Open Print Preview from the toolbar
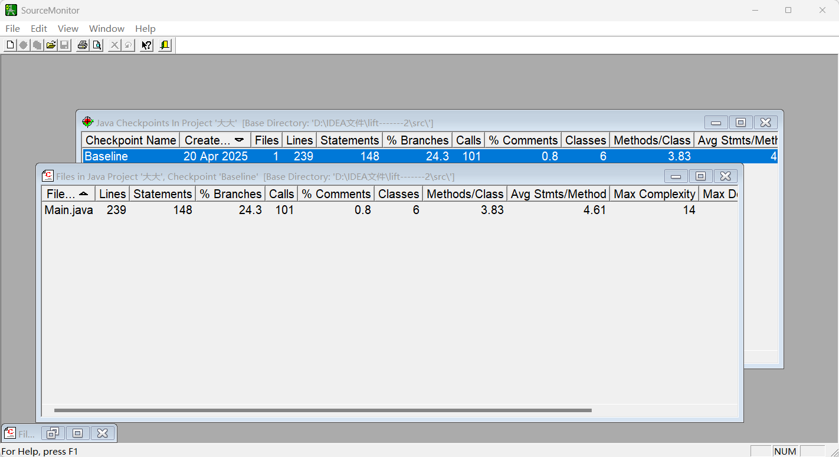The image size is (839, 457). (97, 45)
